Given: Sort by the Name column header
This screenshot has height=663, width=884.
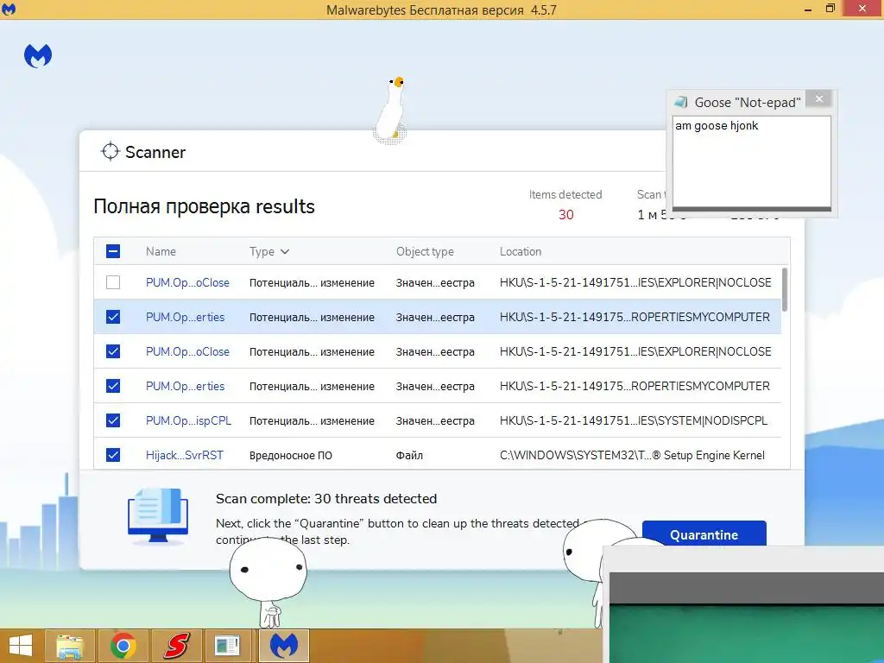Looking at the screenshot, I should pos(161,251).
